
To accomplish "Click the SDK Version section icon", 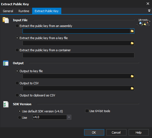I will [x=6, y=104].
